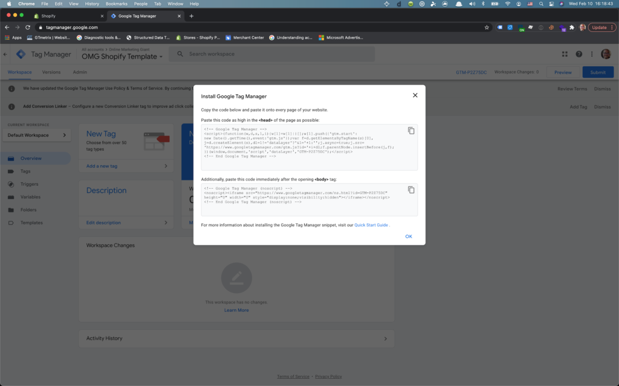This screenshot has width=619, height=386.
Task: Open the Edit description chevron
Action: [x=166, y=223]
